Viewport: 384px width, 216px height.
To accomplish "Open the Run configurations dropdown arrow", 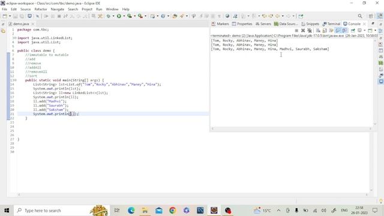I will tap(124, 16).
